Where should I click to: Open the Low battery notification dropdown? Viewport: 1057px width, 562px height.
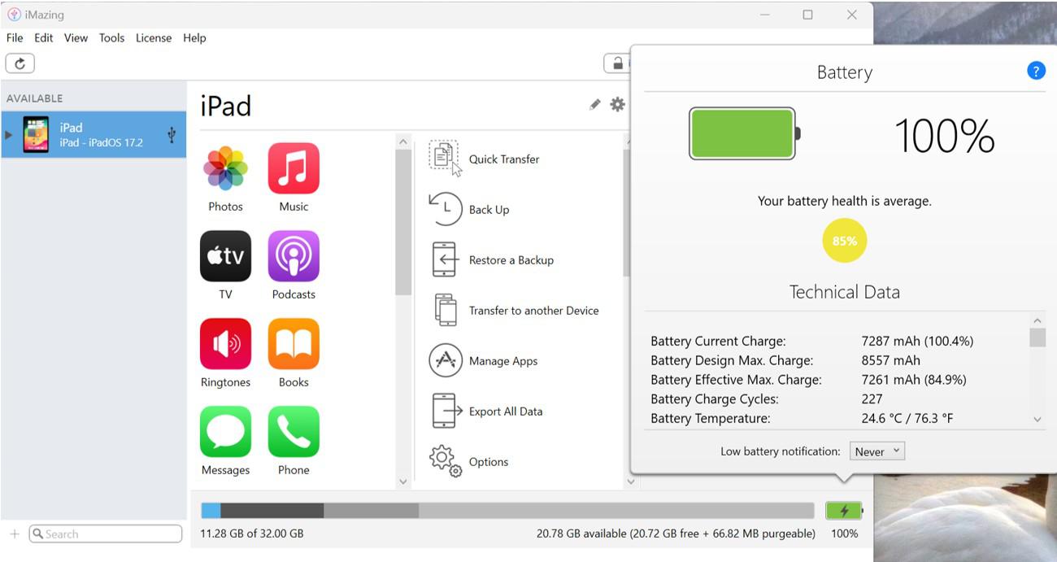[877, 451]
